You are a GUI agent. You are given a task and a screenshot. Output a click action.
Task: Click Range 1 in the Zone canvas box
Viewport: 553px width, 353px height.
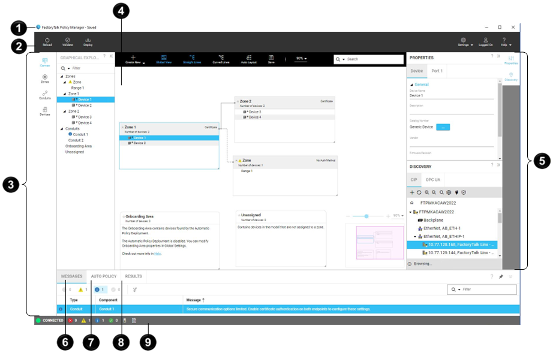point(247,171)
